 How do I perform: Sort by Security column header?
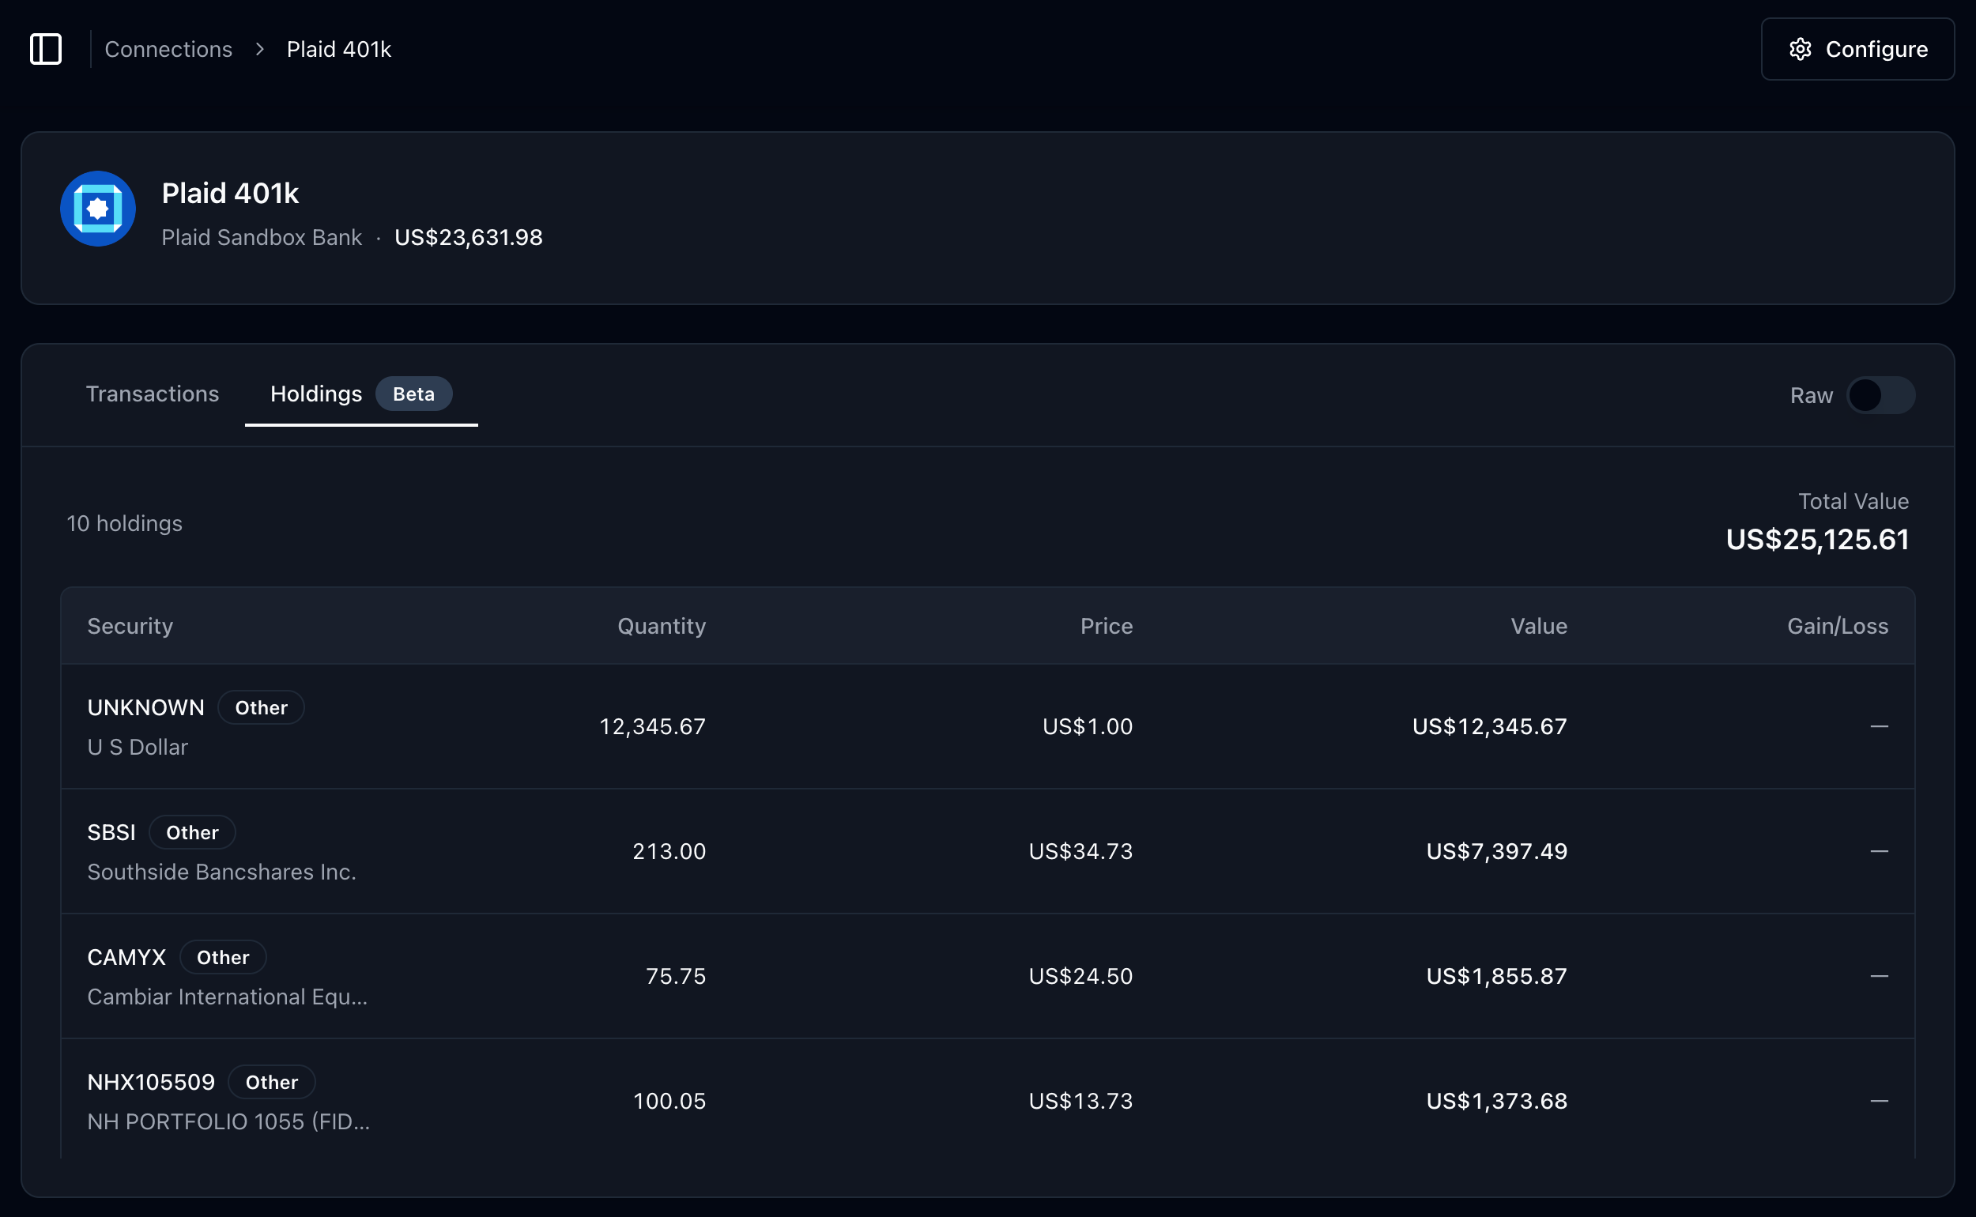click(130, 626)
